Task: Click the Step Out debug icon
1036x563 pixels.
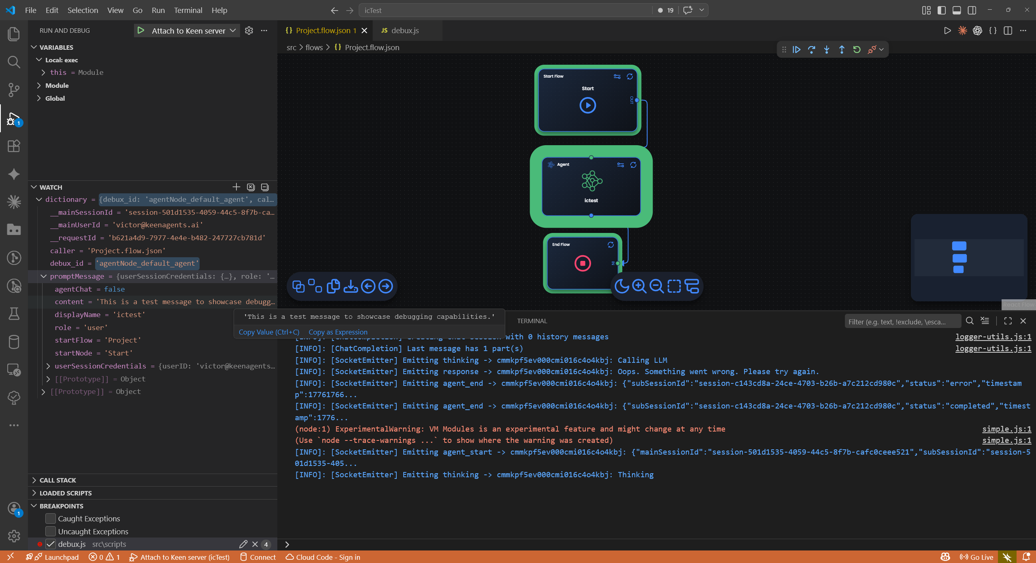Action: (842, 49)
